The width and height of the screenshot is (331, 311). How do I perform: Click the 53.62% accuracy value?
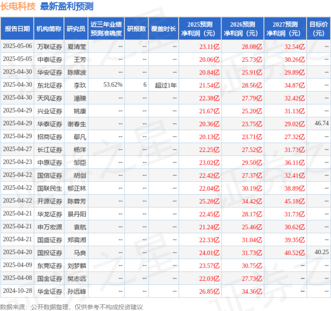113,85
